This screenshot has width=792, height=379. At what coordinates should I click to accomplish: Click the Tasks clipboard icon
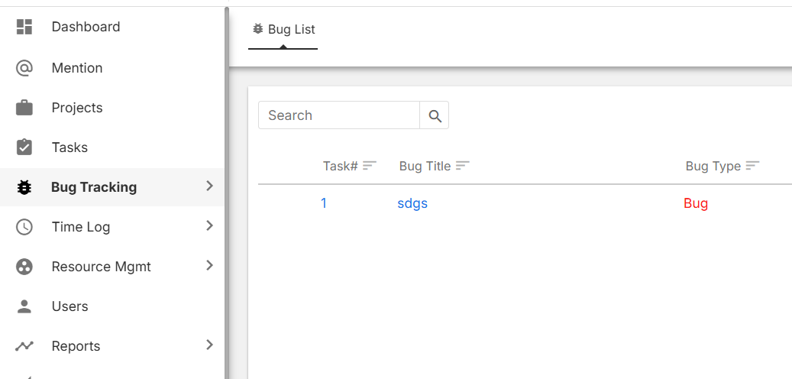click(24, 147)
